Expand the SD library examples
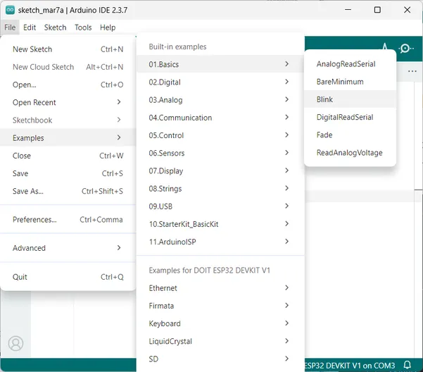 (220, 359)
